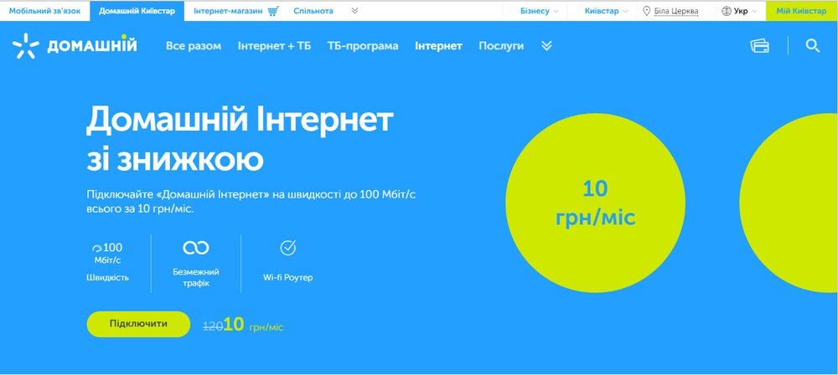Click the Домашній Інтернет зі знижкою headline
This screenshot has height=375, width=838.
pyautogui.click(x=240, y=140)
